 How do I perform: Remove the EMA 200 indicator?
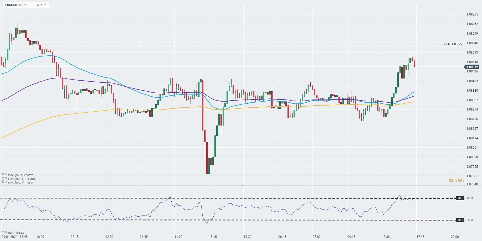click(6, 182)
